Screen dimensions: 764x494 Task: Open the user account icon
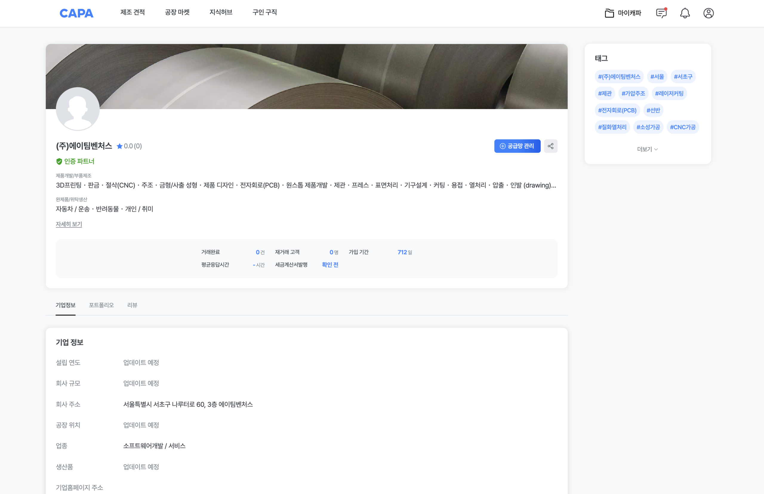click(x=708, y=13)
